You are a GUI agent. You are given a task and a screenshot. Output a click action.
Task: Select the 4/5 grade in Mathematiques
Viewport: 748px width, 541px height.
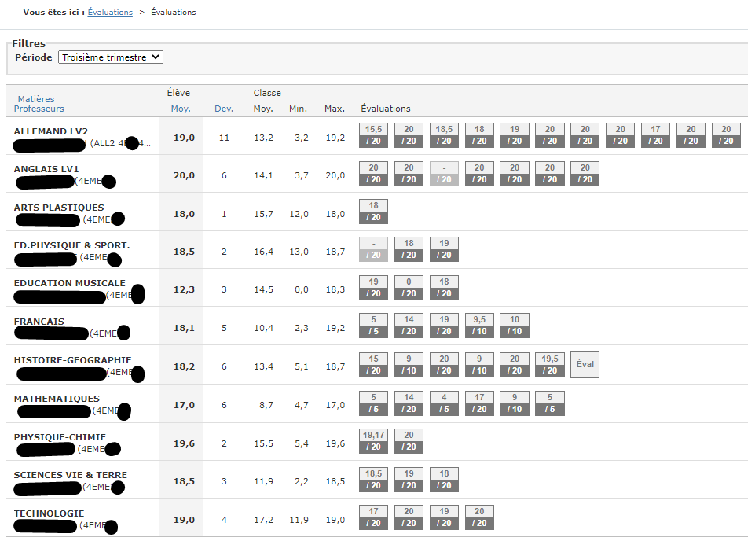(444, 403)
